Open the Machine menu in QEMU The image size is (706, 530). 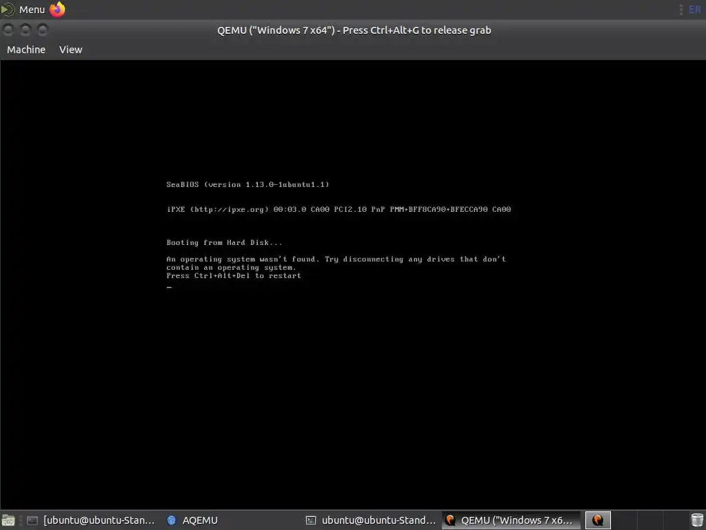[x=26, y=50]
